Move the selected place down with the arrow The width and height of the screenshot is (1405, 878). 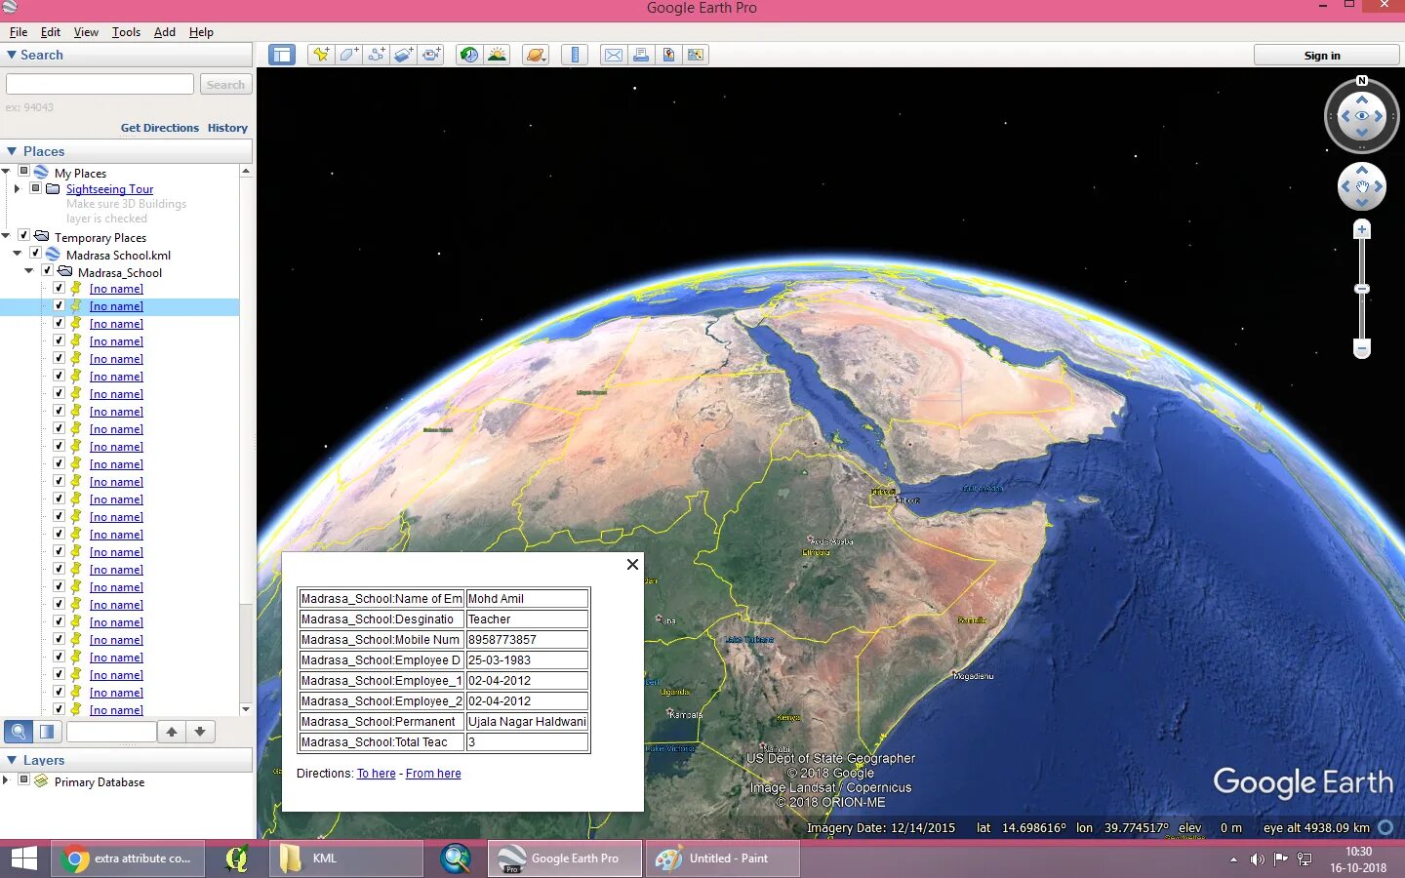pos(200,732)
